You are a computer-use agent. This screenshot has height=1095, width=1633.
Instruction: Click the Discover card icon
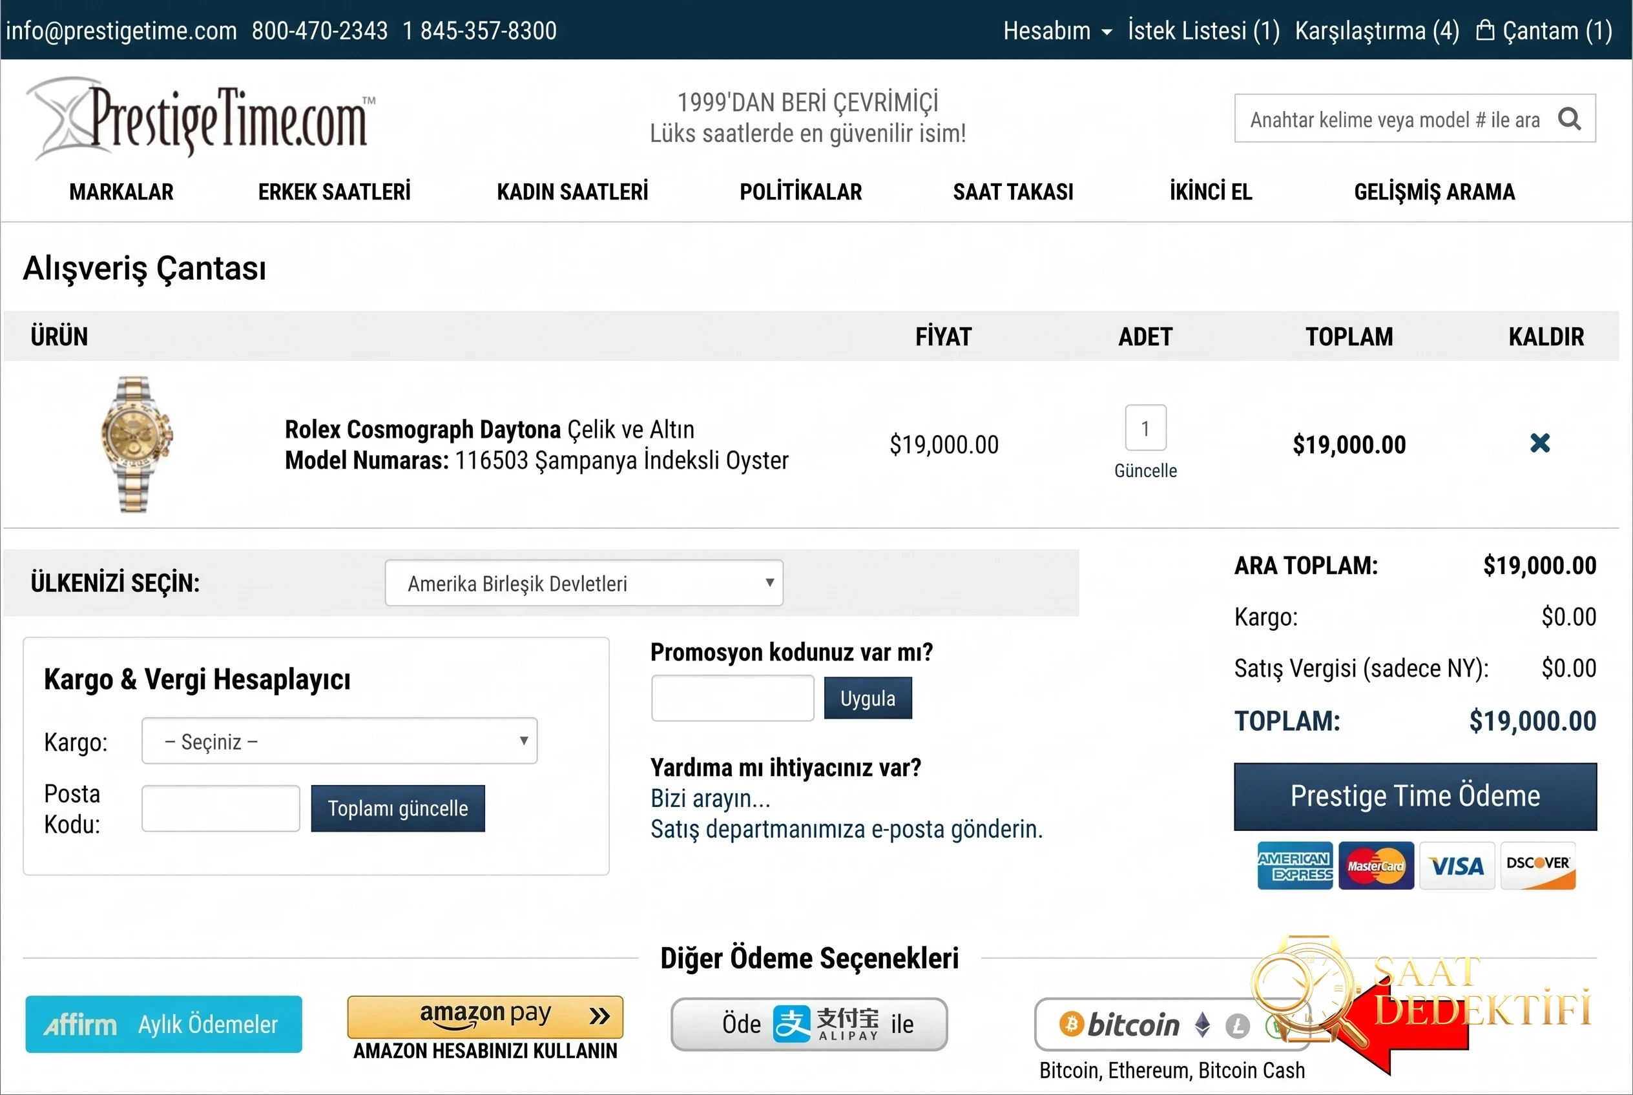pos(1538,865)
